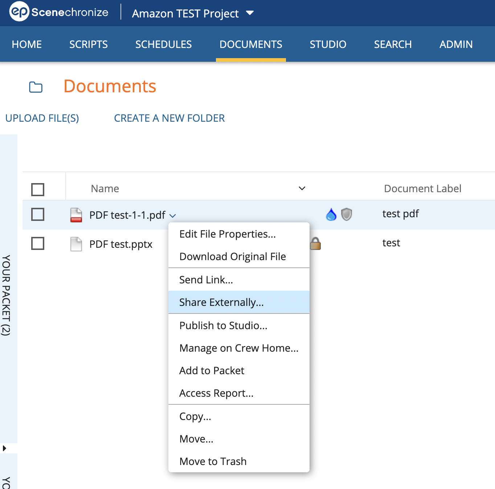The width and height of the screenshot is (495, 489).
Task: Switch to the SCHEDULES tab
Action: coord(164,44)
